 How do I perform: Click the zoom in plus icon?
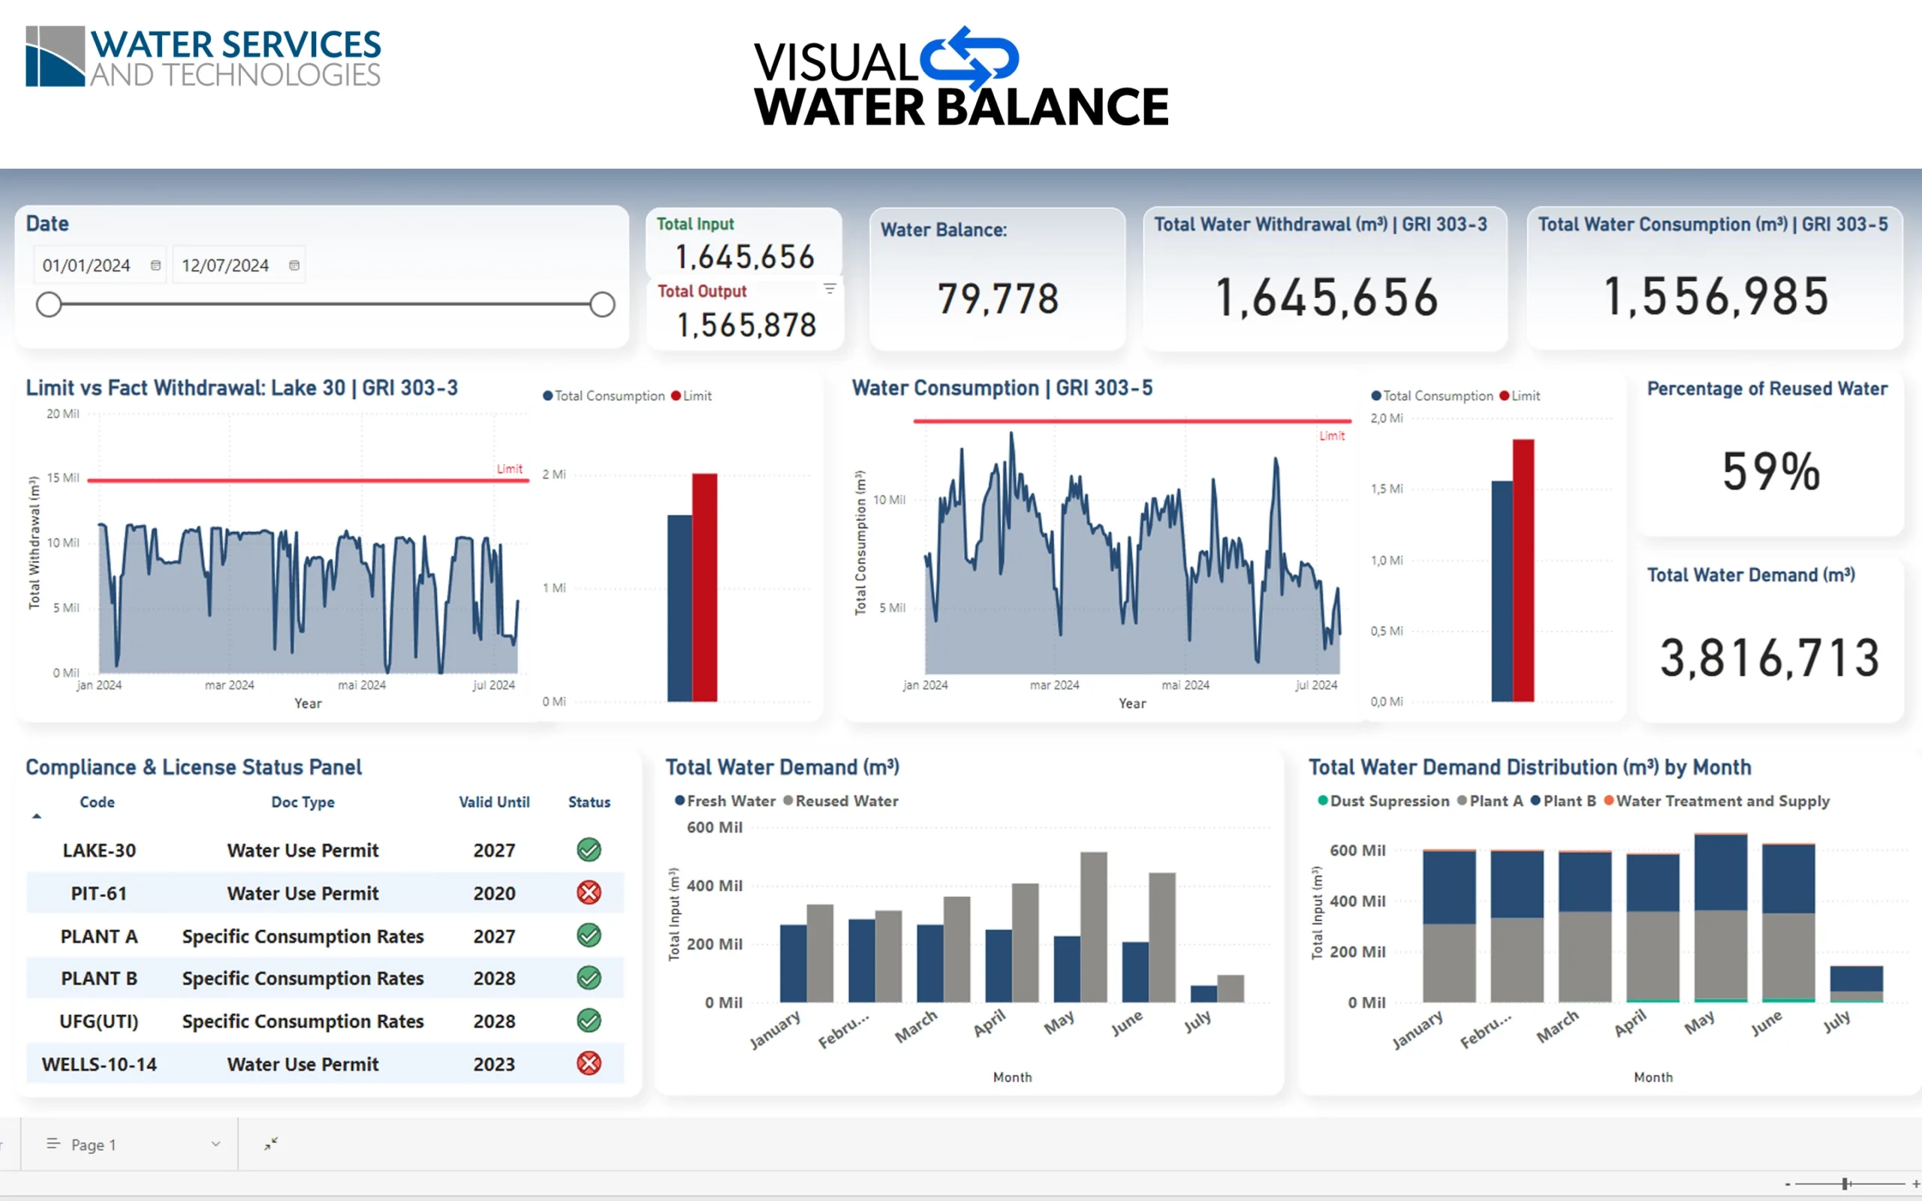click(x=1916, y=1184)
